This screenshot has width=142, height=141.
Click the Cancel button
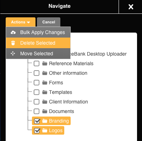pos(49,22)
